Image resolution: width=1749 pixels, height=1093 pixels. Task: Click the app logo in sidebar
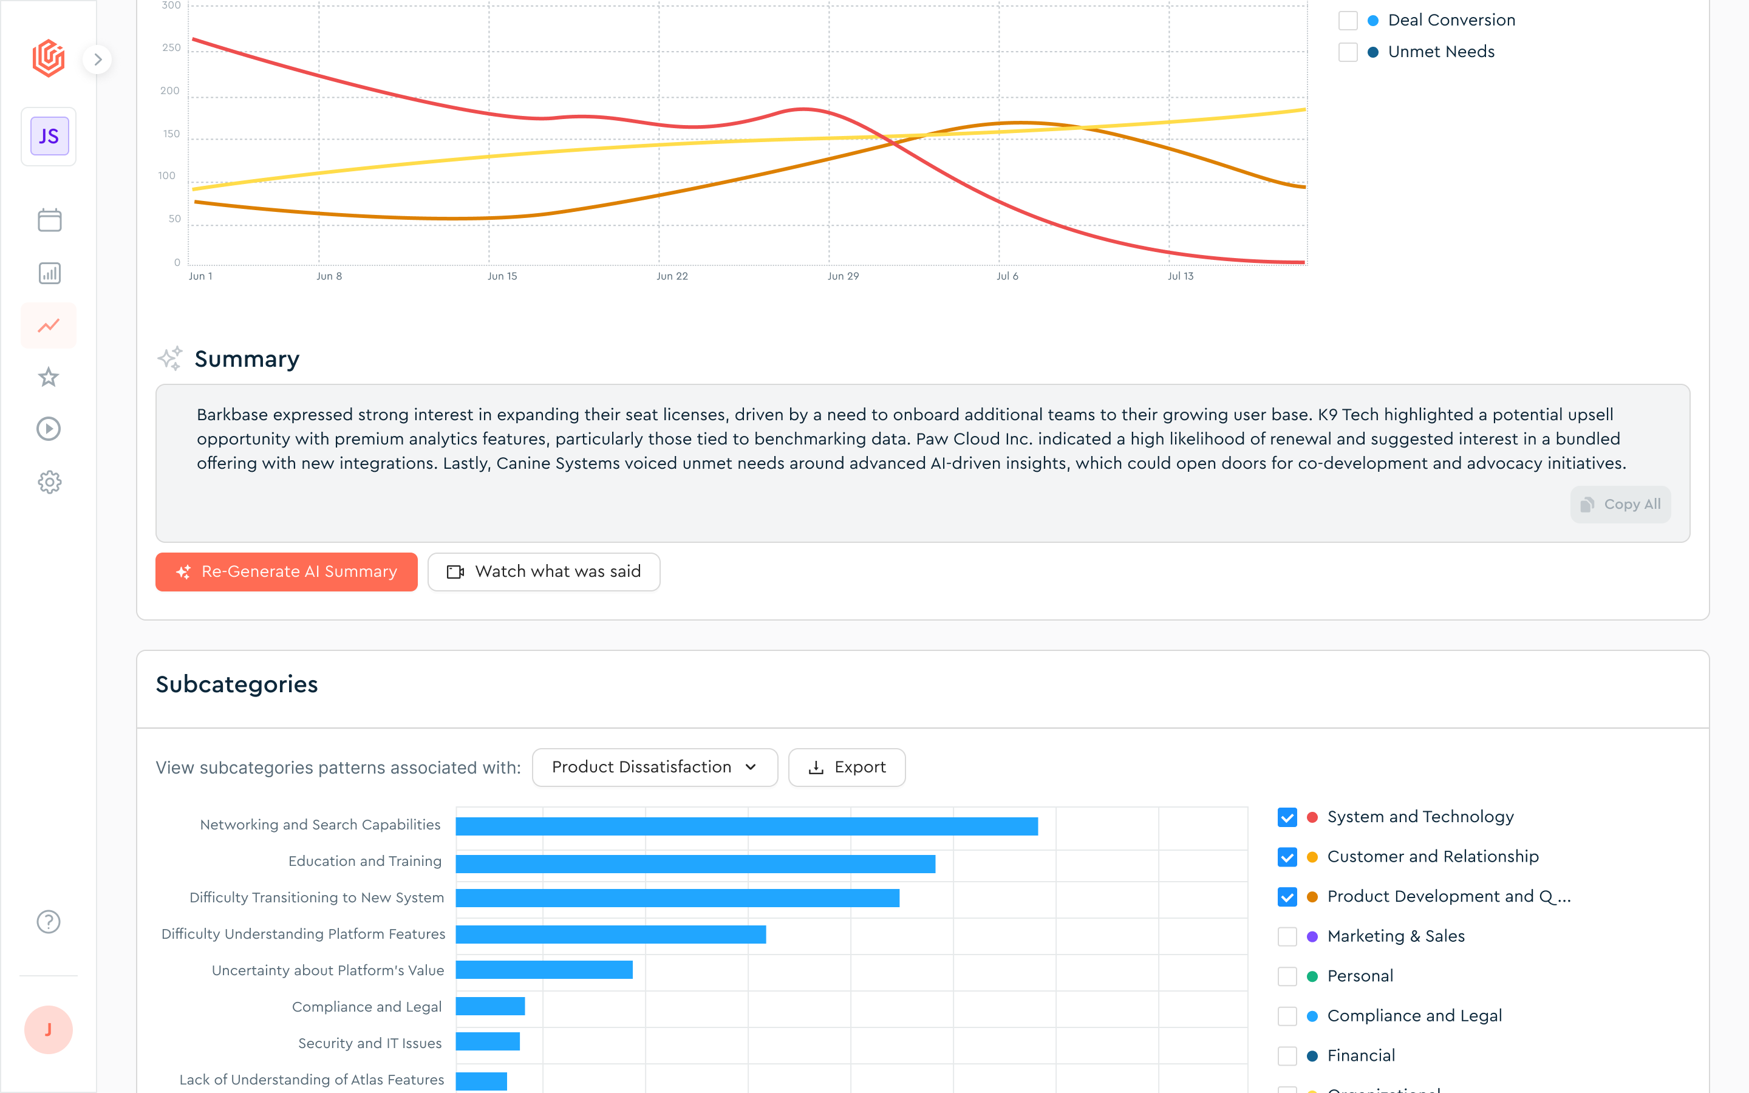49,58
